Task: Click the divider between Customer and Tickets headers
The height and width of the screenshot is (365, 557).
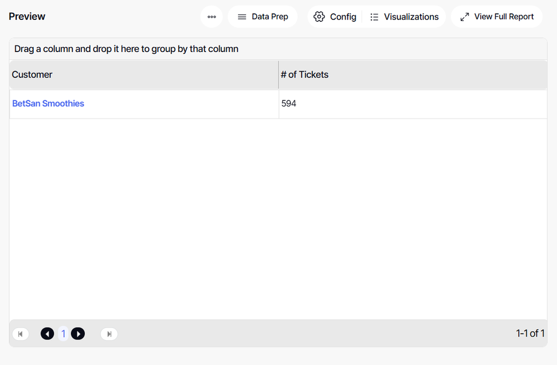Action: point(278,74)
